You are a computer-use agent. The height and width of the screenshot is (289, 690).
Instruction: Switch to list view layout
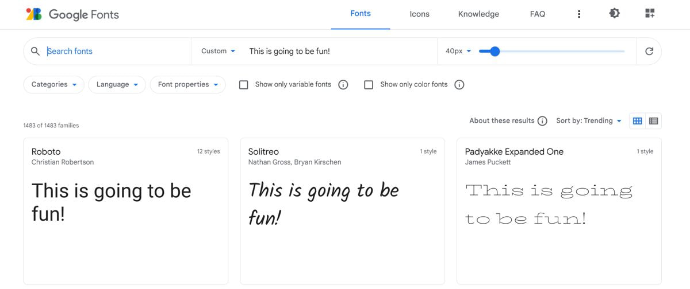click(x=653, y=121)
